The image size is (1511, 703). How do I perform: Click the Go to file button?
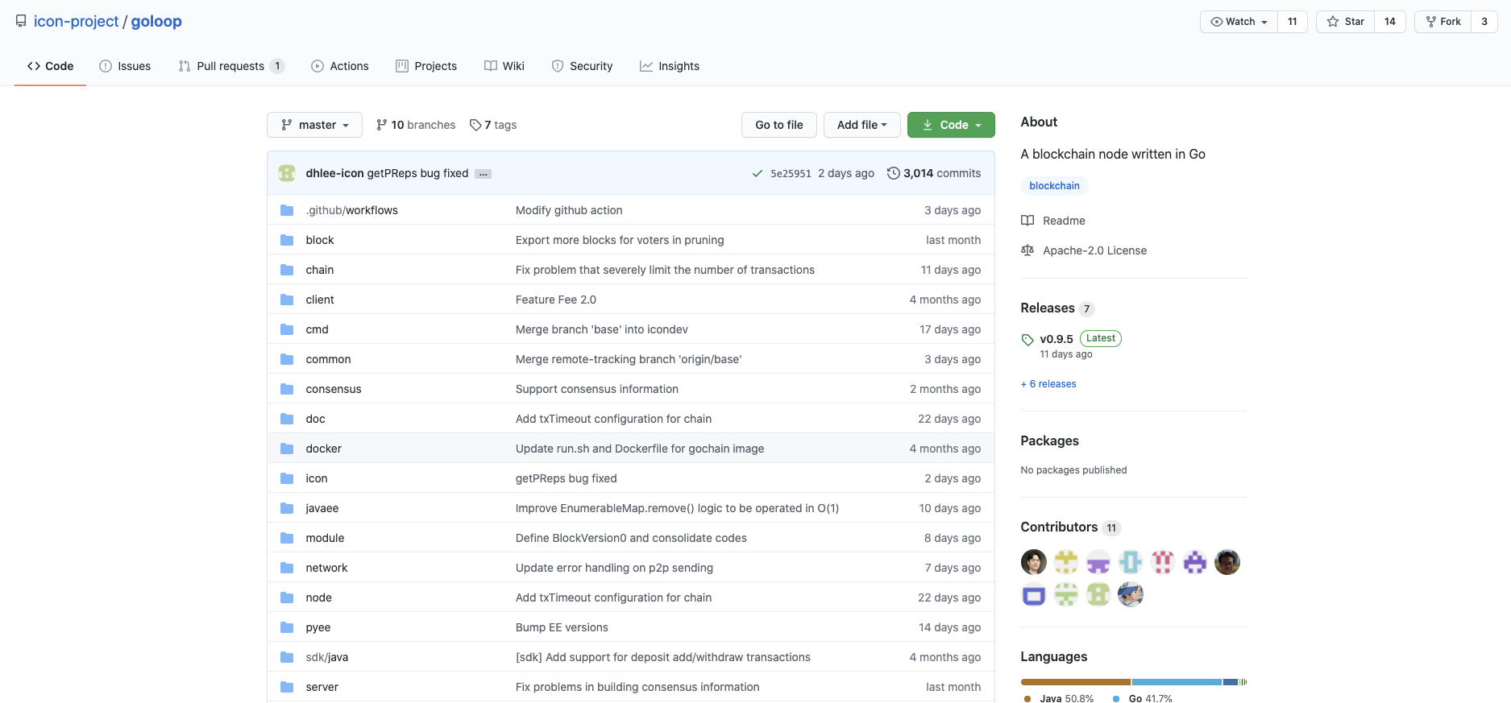click(x=779, y=125)
